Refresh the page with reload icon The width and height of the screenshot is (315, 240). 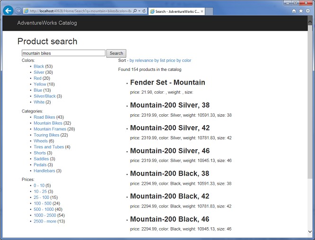click(x=144, y=11)
